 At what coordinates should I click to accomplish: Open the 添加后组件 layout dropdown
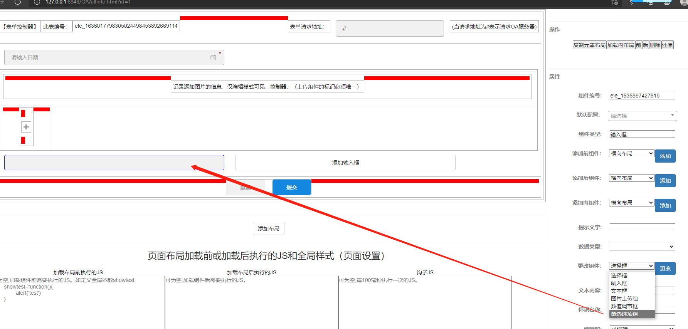pos(632,178)
